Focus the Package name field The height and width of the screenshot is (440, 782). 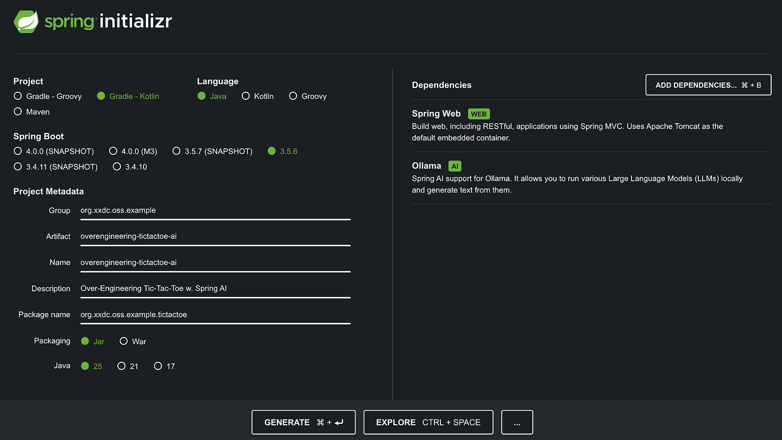pyautogui.click(x=215, y=315)
